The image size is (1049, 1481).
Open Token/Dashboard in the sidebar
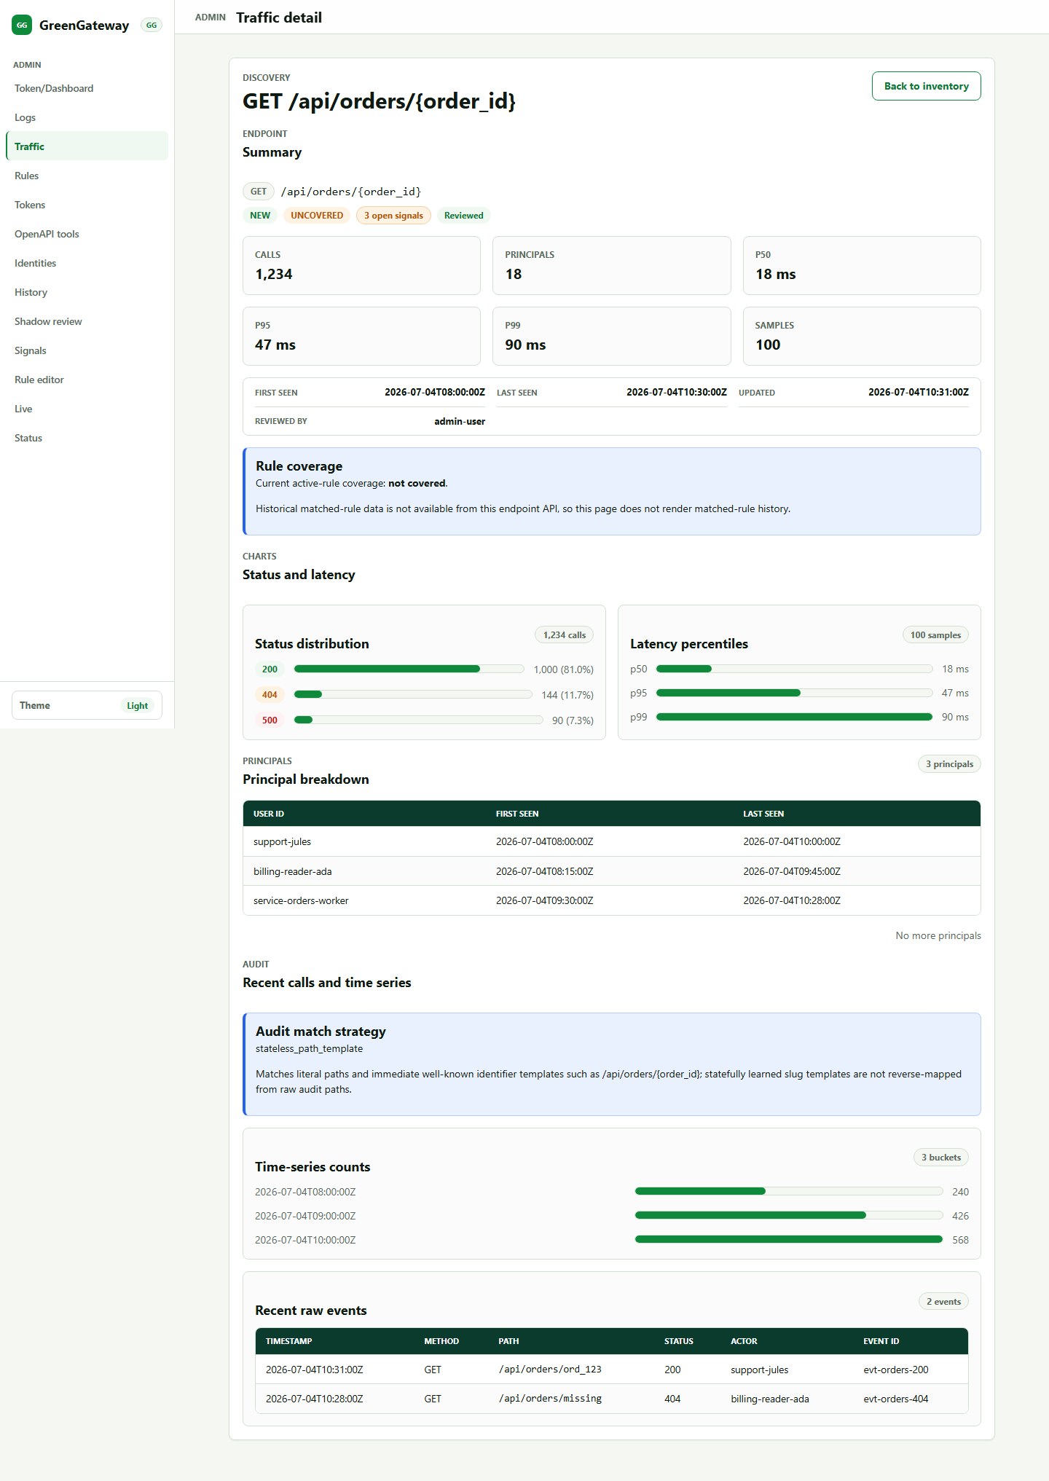point(87,88)
